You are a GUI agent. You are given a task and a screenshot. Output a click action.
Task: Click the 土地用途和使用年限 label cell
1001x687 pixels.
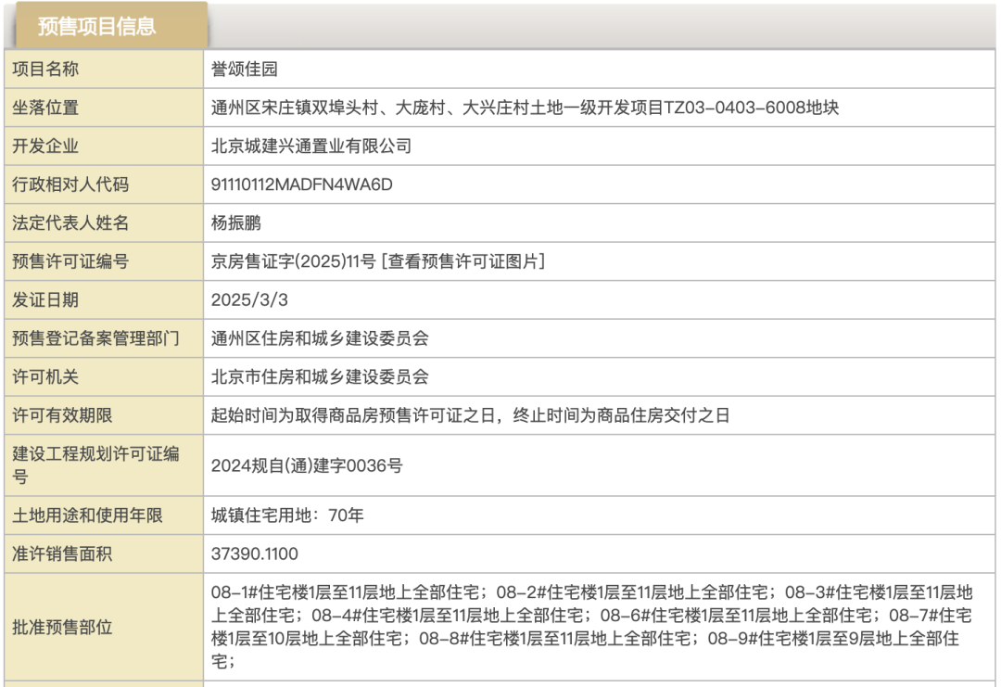[104, 515]
